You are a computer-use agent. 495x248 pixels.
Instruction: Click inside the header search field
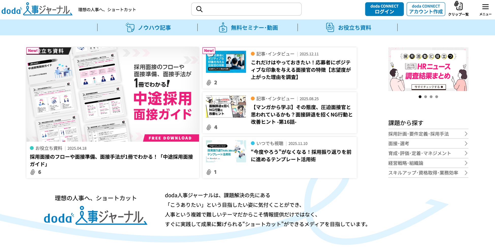point(246,9)
